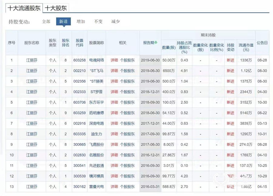Open 详细 link for 飞鹿股份
The height and width of the screenshot is (196, 273).
(114, 145)
